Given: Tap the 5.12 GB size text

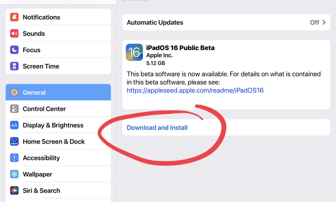Looking at the screenshot, I should click(x=156, y=63).
